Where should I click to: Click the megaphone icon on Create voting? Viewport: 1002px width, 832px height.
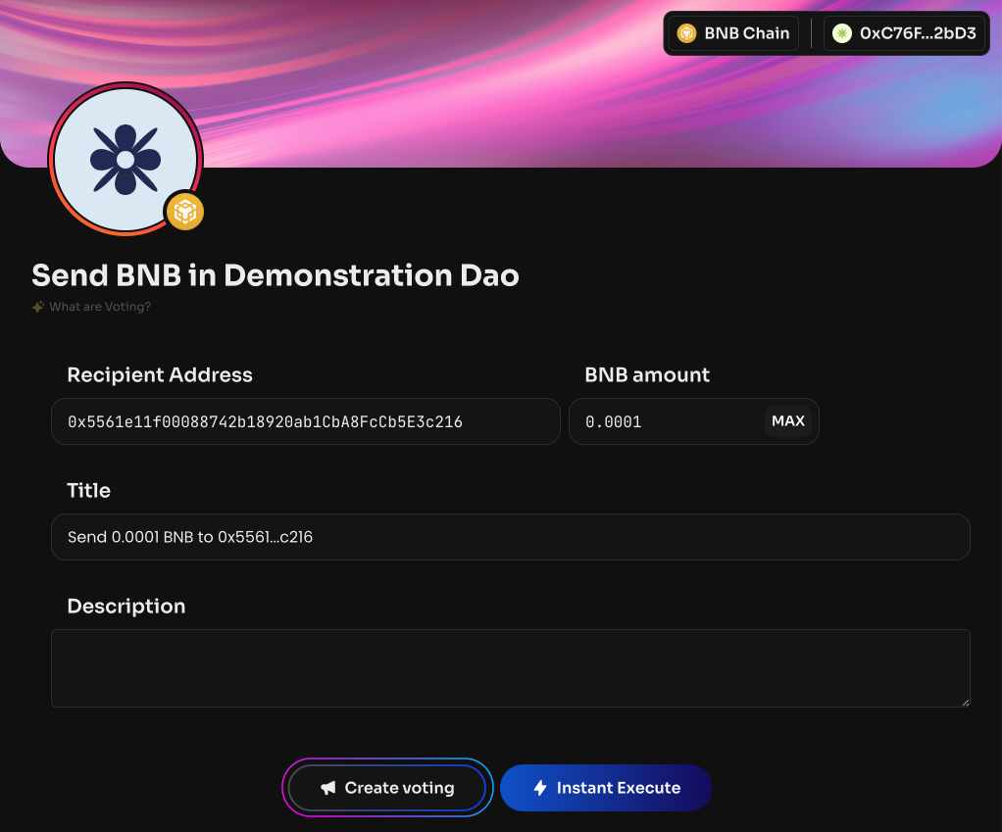click(327, 788)
